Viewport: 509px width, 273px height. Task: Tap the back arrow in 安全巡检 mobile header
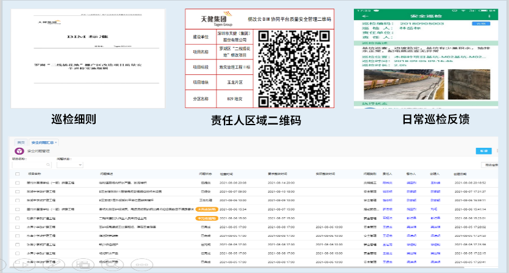[x=365, y=16]
